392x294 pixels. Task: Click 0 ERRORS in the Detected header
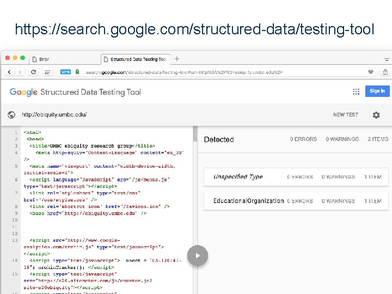[x=303, y=139]
